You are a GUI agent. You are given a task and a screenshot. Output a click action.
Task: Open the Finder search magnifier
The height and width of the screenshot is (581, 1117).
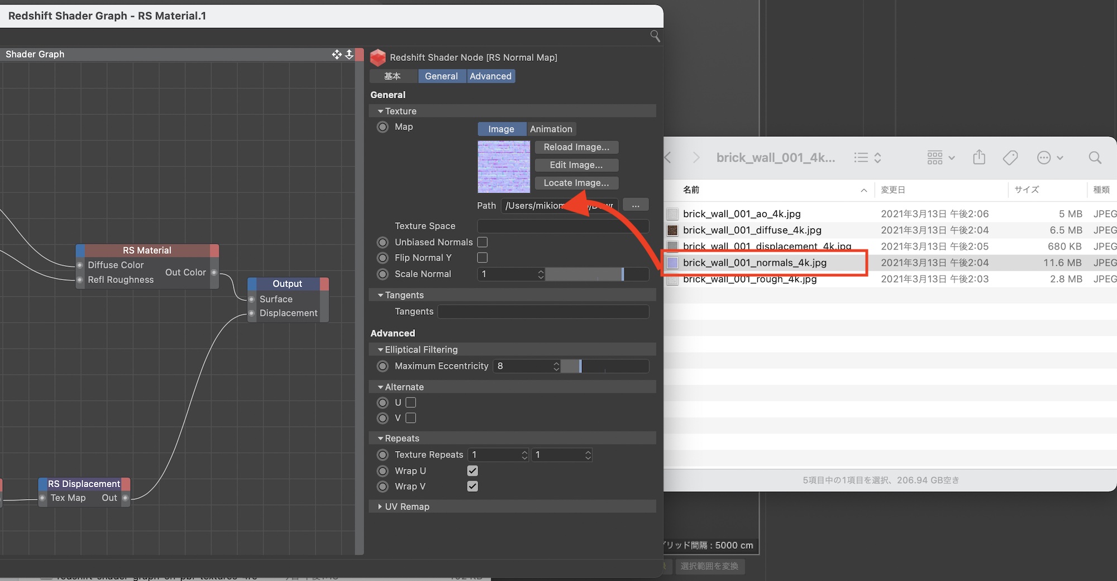(x=1095, y=158)
